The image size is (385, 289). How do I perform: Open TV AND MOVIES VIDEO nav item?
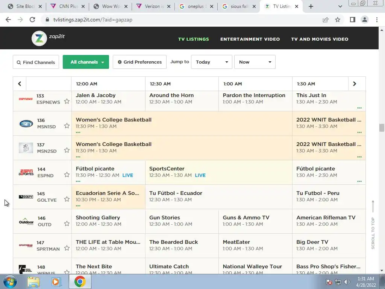pos(320,39)
